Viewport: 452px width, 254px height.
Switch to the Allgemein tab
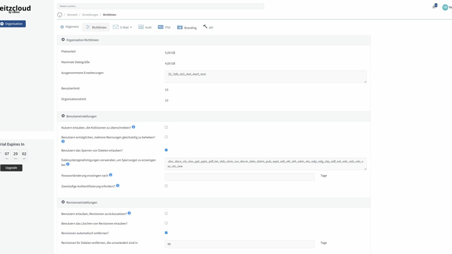coord(70,27)
